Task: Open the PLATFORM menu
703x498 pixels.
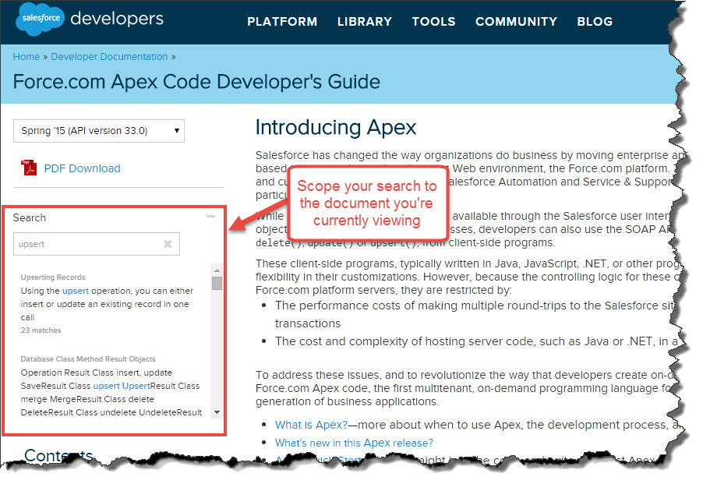Action: [282, 22]
